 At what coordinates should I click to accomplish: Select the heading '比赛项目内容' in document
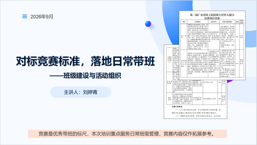212,18
